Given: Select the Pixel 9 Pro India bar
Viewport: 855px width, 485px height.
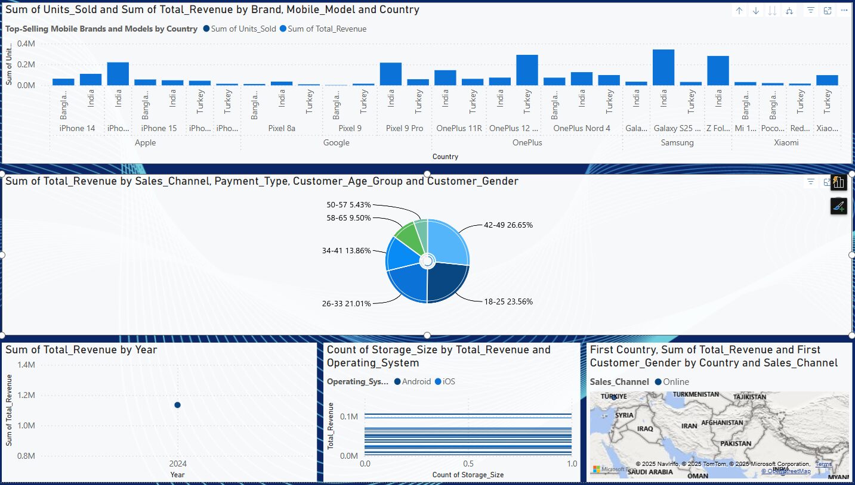Looking at the screenshot, I should tap(391, 74).
